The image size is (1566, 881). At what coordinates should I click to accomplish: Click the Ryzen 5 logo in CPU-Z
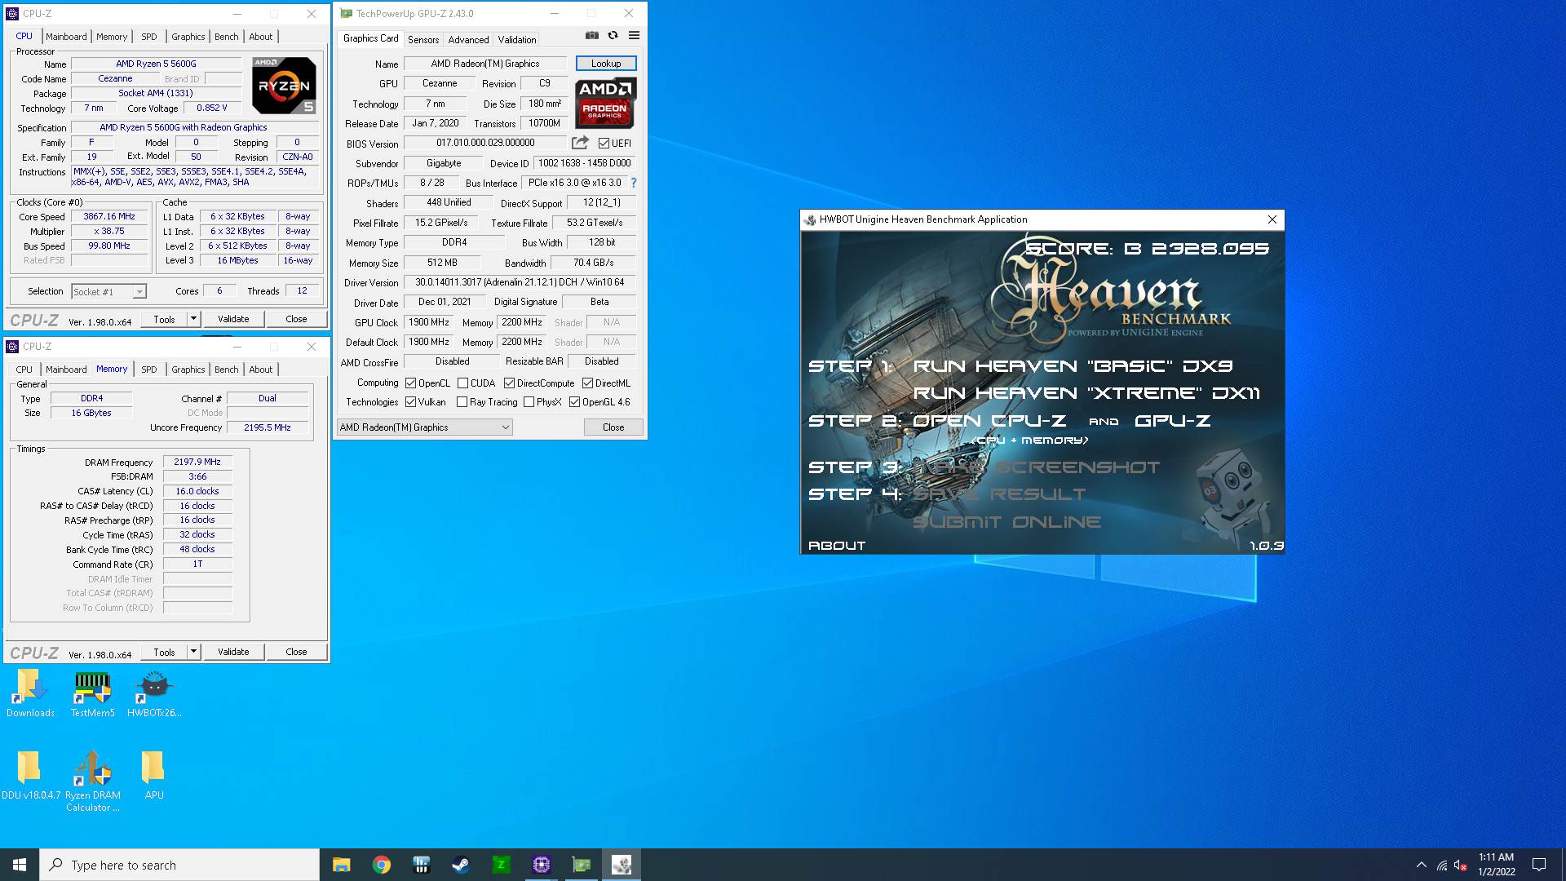283,85
